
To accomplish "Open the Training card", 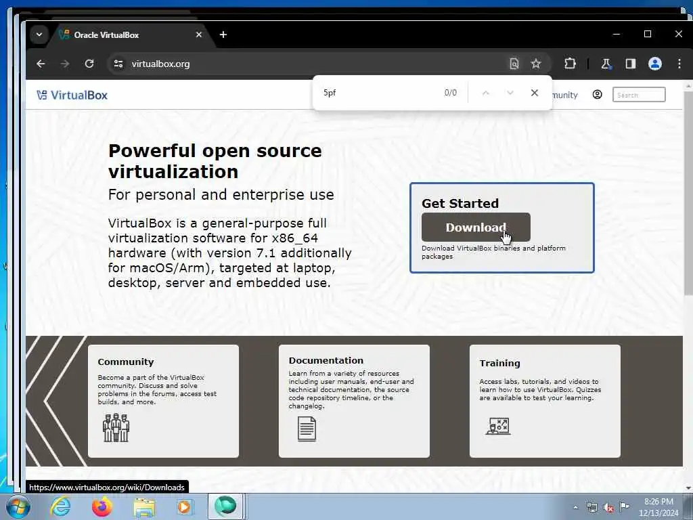I will (545, 401).
